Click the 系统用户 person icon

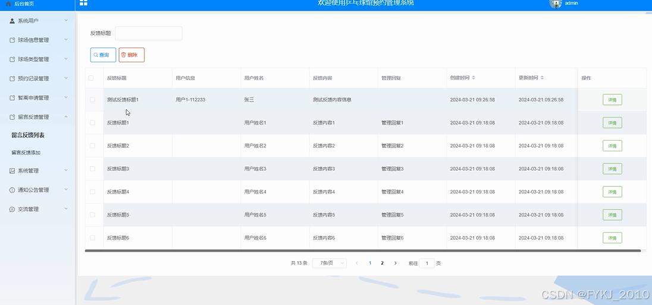12,21
